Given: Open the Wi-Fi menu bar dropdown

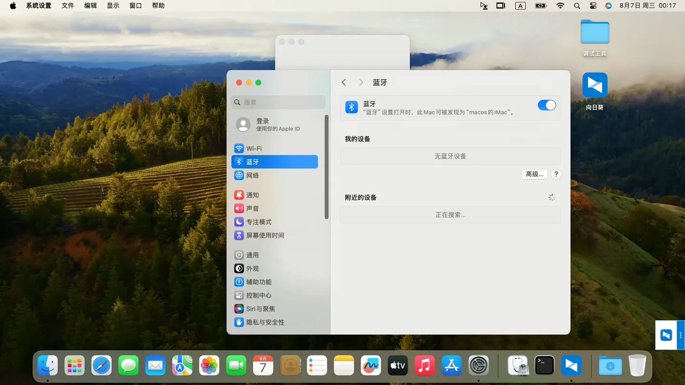Looking at the screenshot, I should (560, 6).
